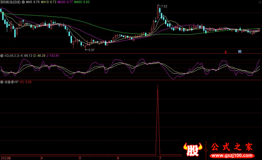Click the 5.97 low price arrow marker
Screen dimensions: 262x160
click(x=90, y=50)
